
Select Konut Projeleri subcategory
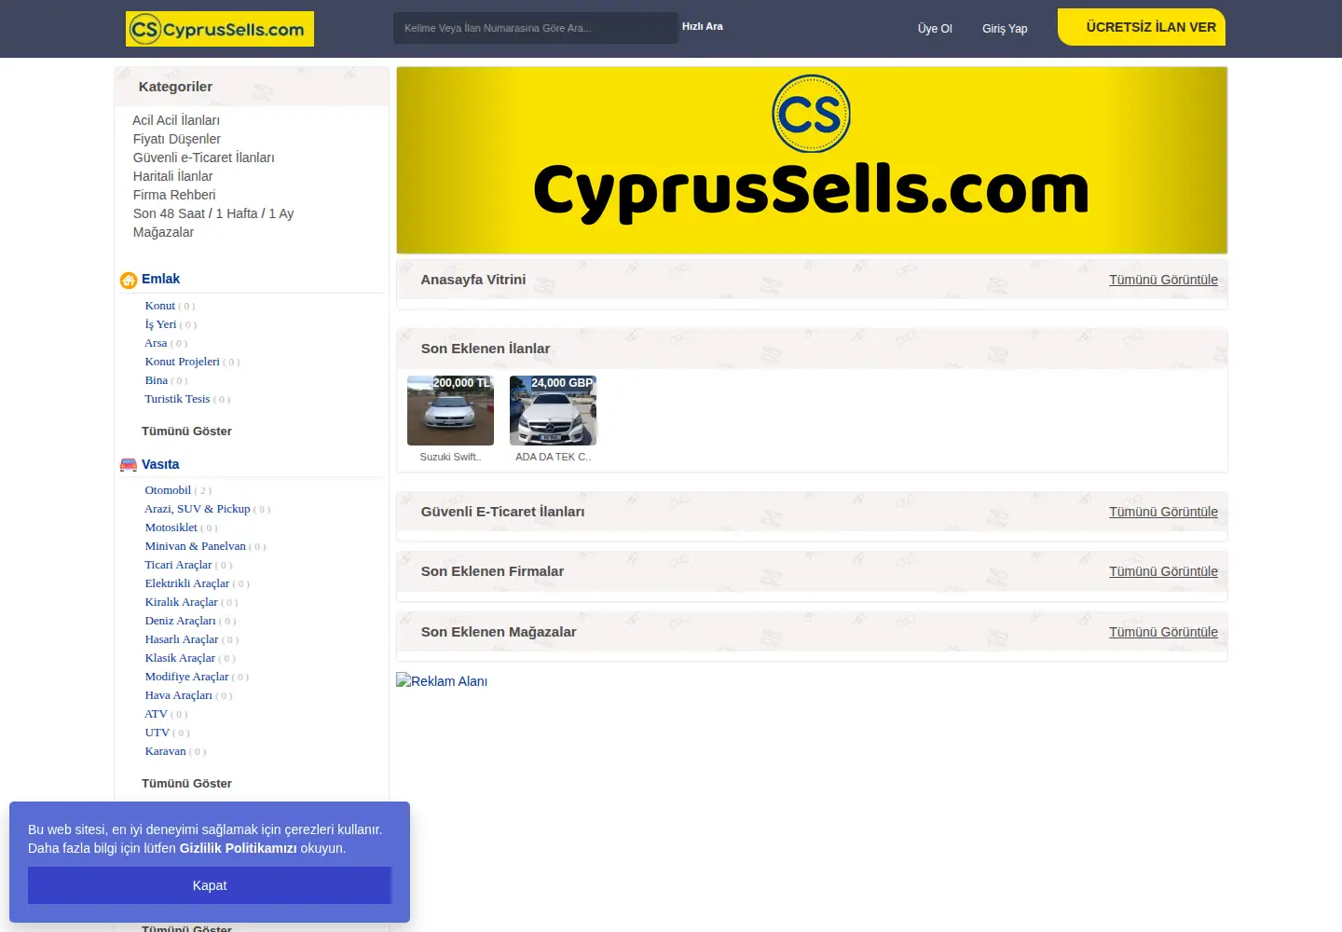tap(182, 362)
